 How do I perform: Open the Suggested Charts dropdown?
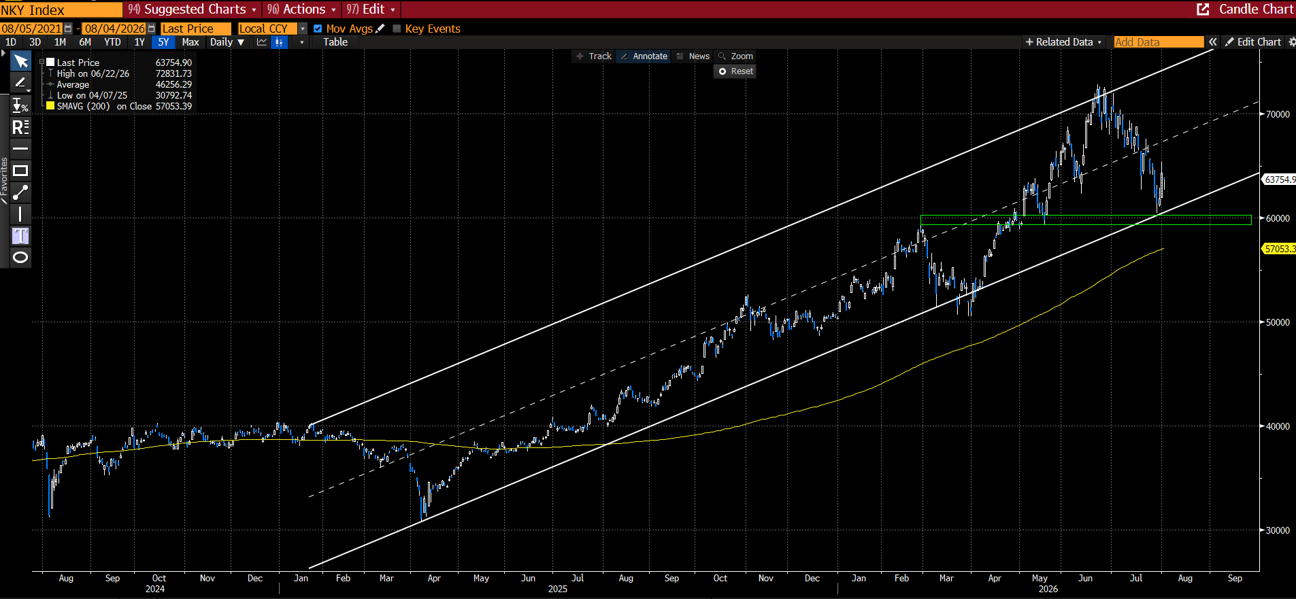193,10
